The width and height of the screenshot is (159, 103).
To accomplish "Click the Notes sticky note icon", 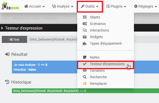I will pyautogui.click(x=85, y=57).
